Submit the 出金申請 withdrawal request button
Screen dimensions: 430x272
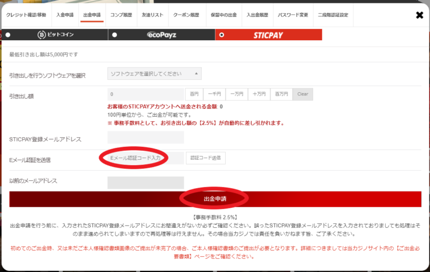[215, 199]
